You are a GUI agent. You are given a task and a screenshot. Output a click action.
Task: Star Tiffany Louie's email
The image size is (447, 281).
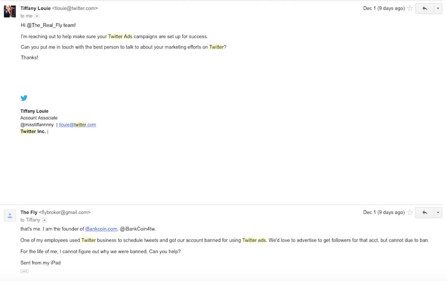coord(410,8)
